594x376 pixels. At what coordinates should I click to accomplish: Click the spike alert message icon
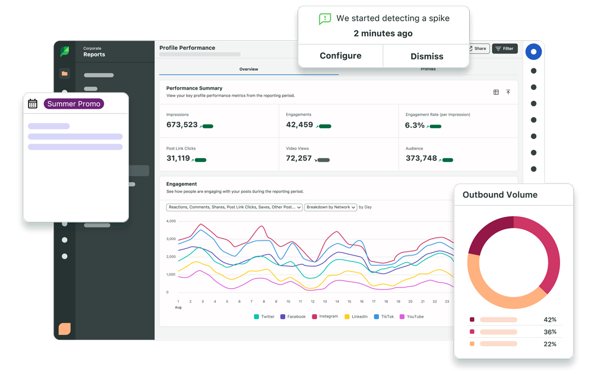click(324, 18)
